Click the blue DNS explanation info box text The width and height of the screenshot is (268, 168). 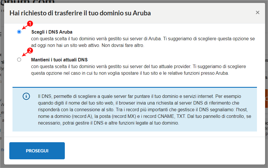click(x=144, y=109)
